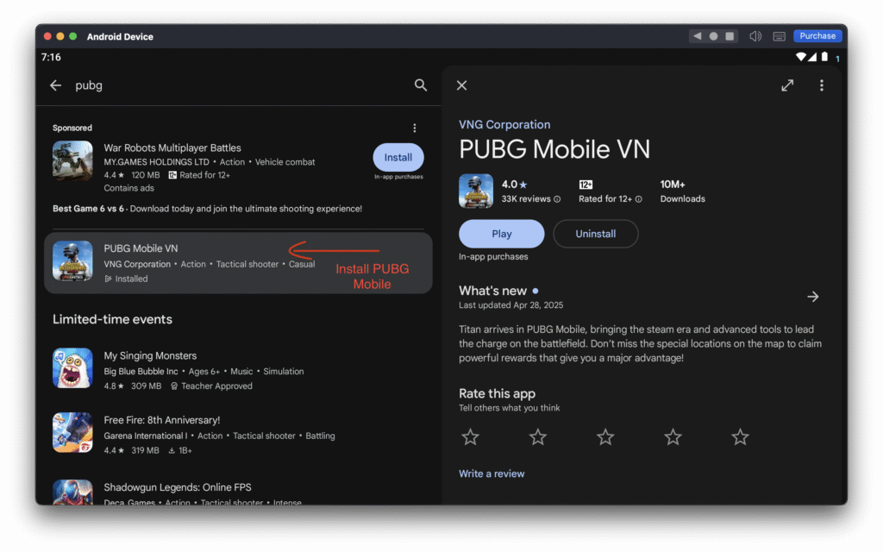This screenshot has width=883, height=552.
Task: Open the VNG Corporation developer link
Action: click(x=504, y=124)
